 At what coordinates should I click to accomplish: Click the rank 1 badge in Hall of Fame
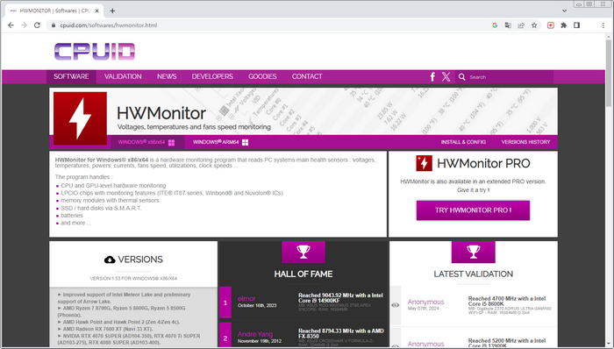coord(225,303)
